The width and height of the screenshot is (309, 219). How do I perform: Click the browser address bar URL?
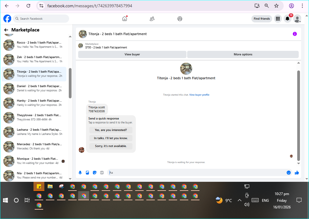(x=90, y=6)
